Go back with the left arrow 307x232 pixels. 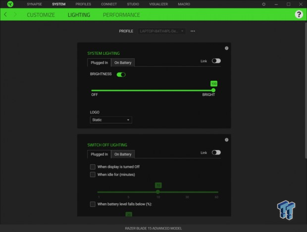[5, 14]
